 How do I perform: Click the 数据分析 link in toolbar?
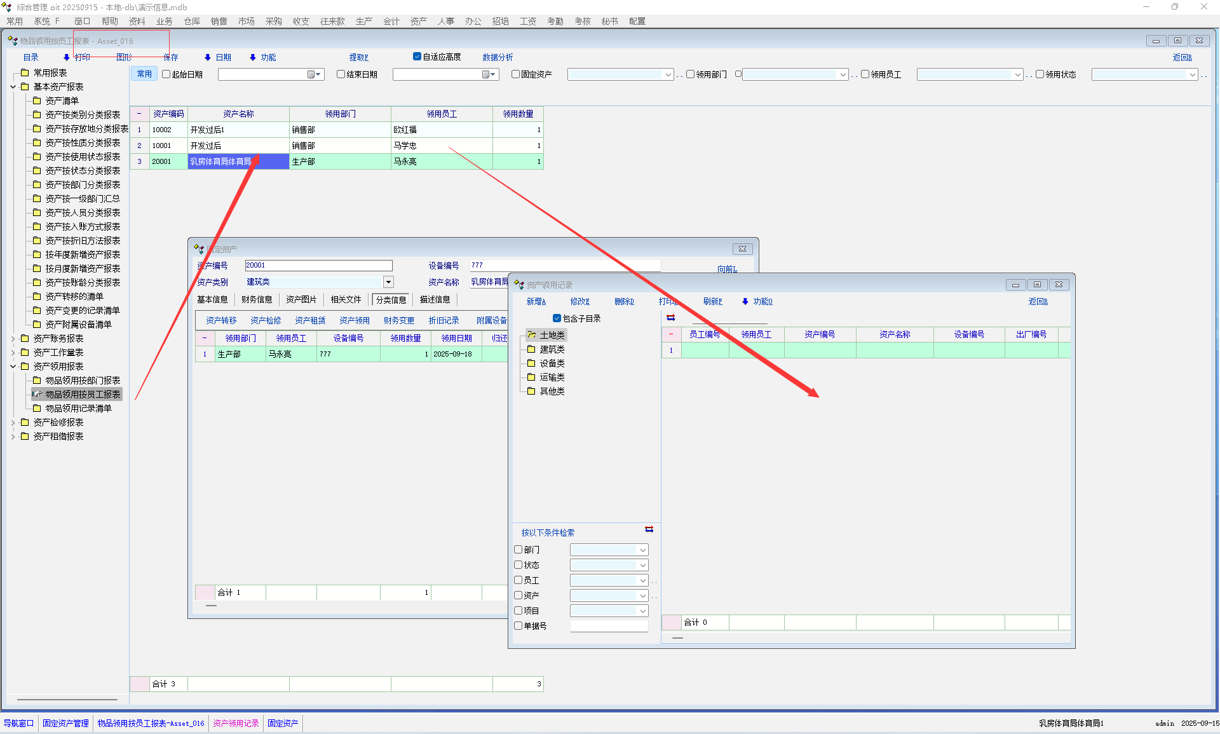click(498, 57)
